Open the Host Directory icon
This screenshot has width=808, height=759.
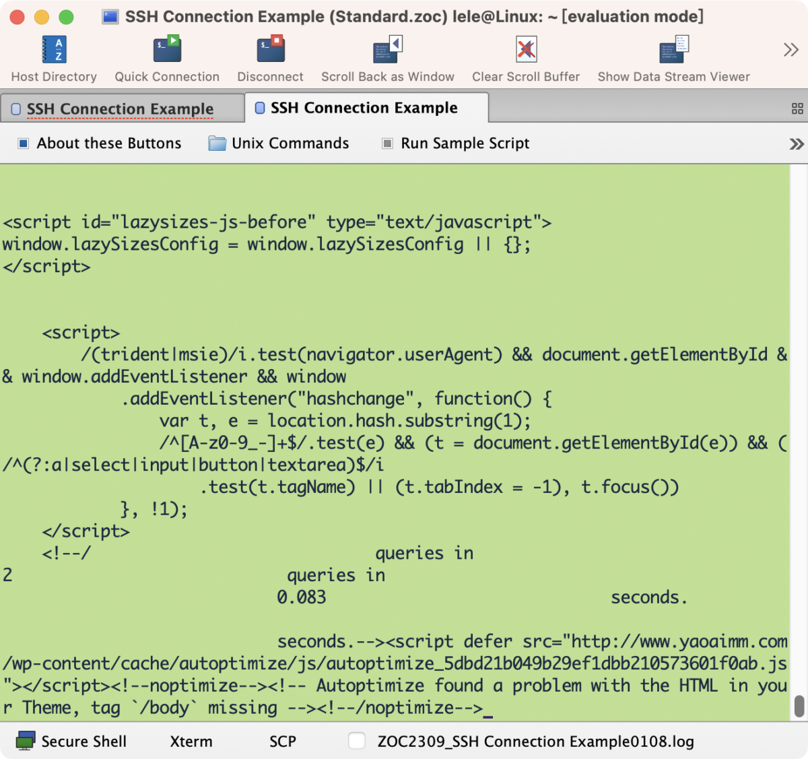54,50
